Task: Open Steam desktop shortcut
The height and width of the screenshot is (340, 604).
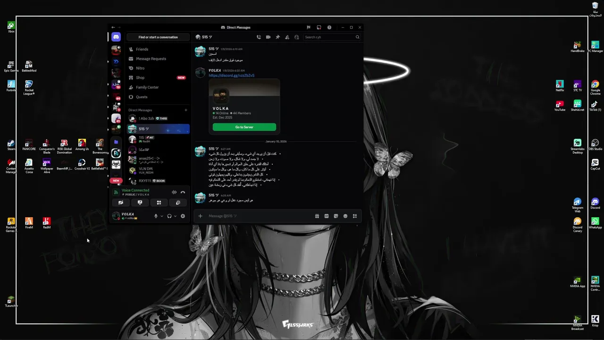Action: point(11,145)
